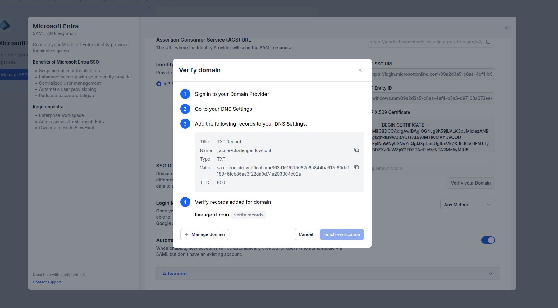558x308 pixels.
Task: Click step 3 numbered circle indicator
Action: point(185,124)
